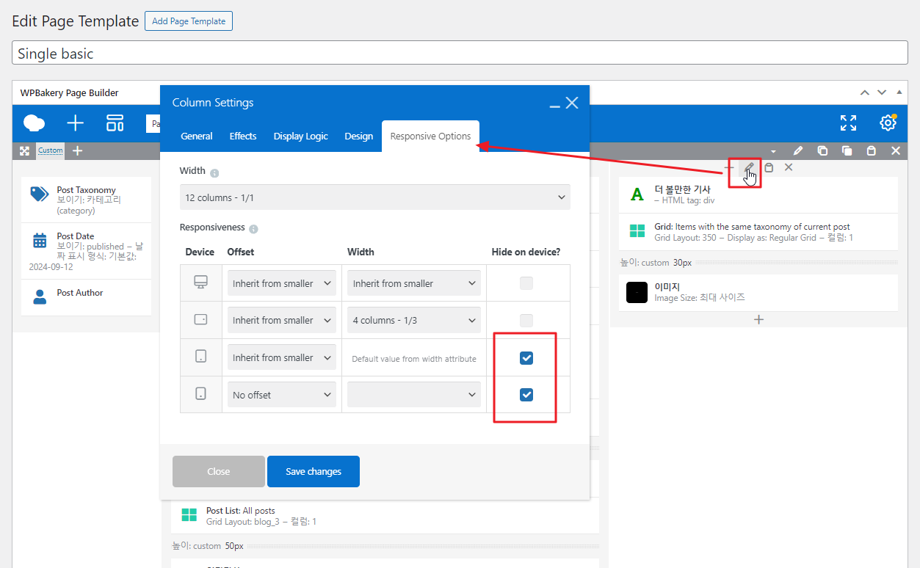The image size is (920, 568).
Task: Add column plus icon next to Custom
Action: click(x=77, y=150)
